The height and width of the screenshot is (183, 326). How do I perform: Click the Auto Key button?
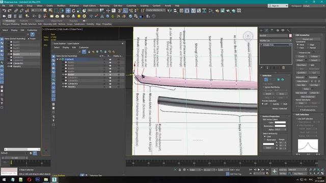283,170
